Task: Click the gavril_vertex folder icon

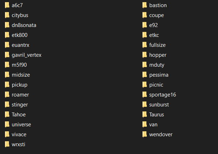Action: tap(7, 55)
